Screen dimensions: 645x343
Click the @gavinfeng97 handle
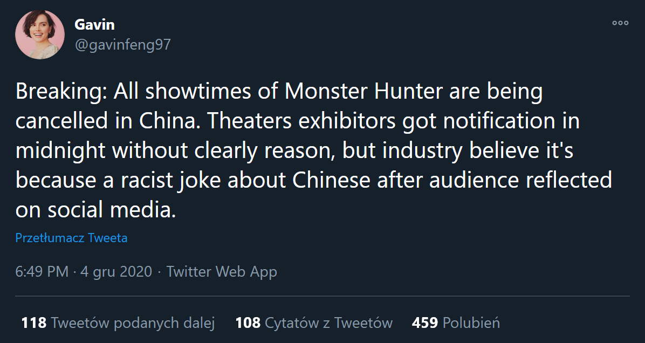[122, 45]
